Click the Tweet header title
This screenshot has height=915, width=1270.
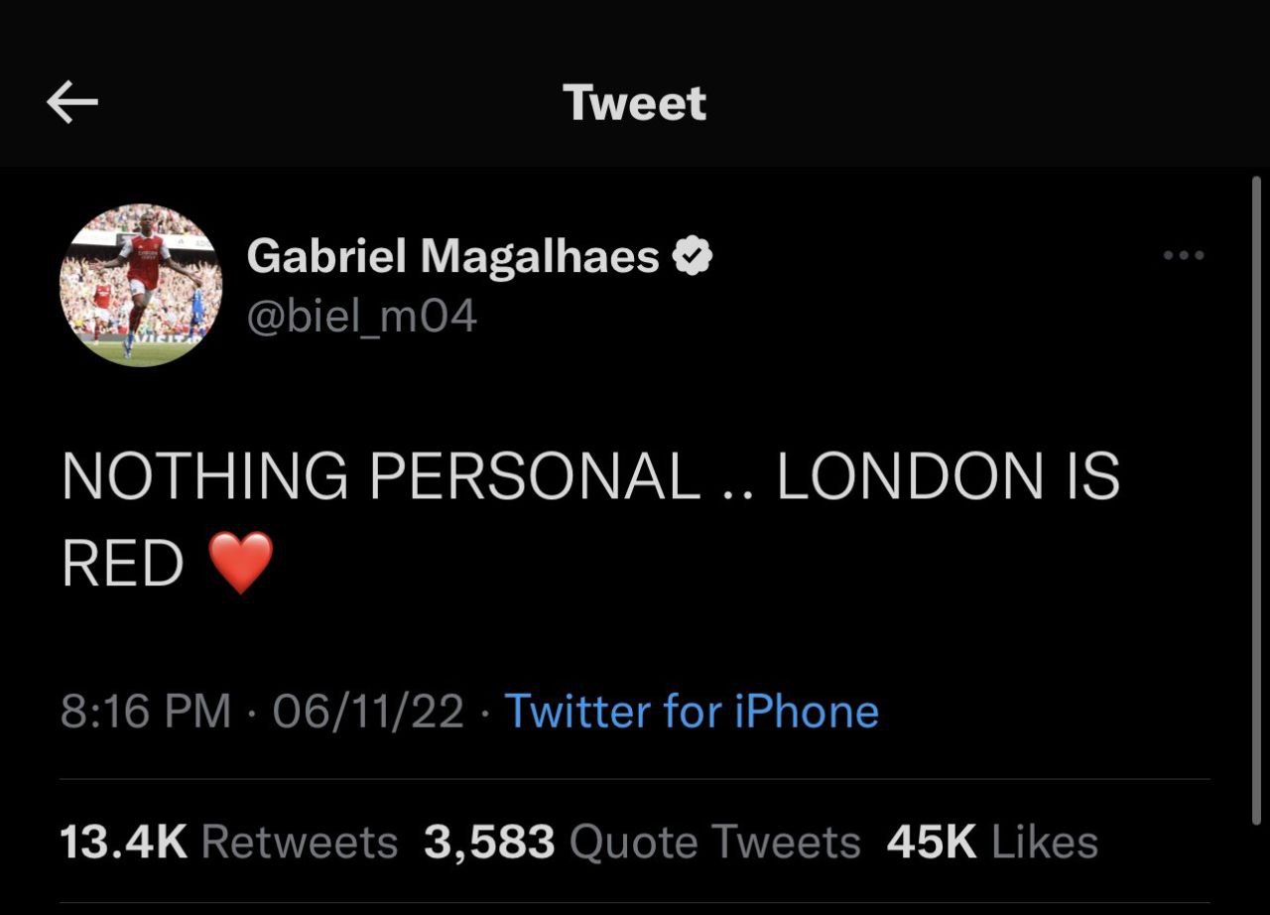(634, 103)
